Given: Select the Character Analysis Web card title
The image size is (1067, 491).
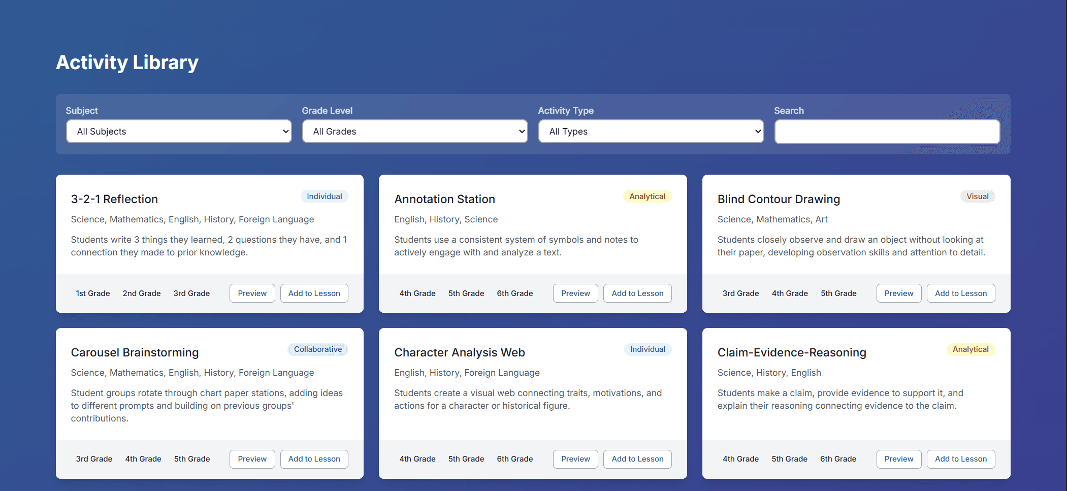Looking at the screenshot, I should point(459,352).
